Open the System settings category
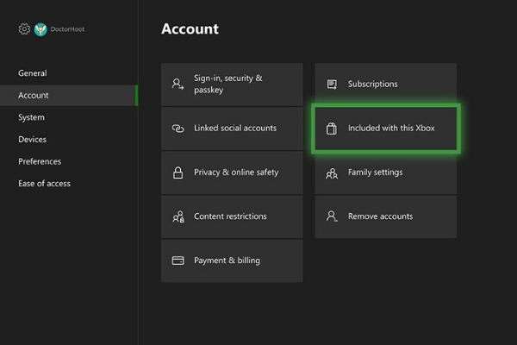Viewport: 517px width, 345px height. click(x=31, y=117)
